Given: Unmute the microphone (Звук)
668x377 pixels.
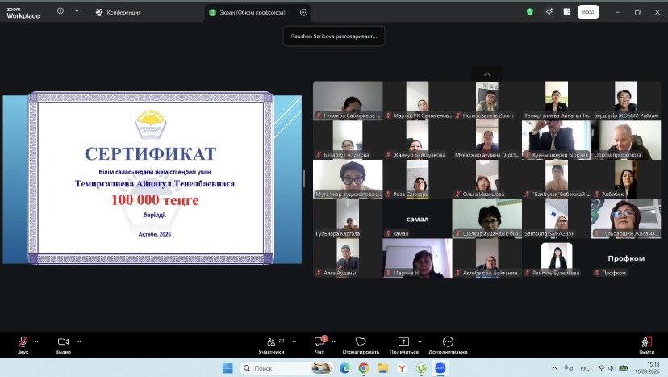Looking at the screenshot, I should [x=23, y=342].
